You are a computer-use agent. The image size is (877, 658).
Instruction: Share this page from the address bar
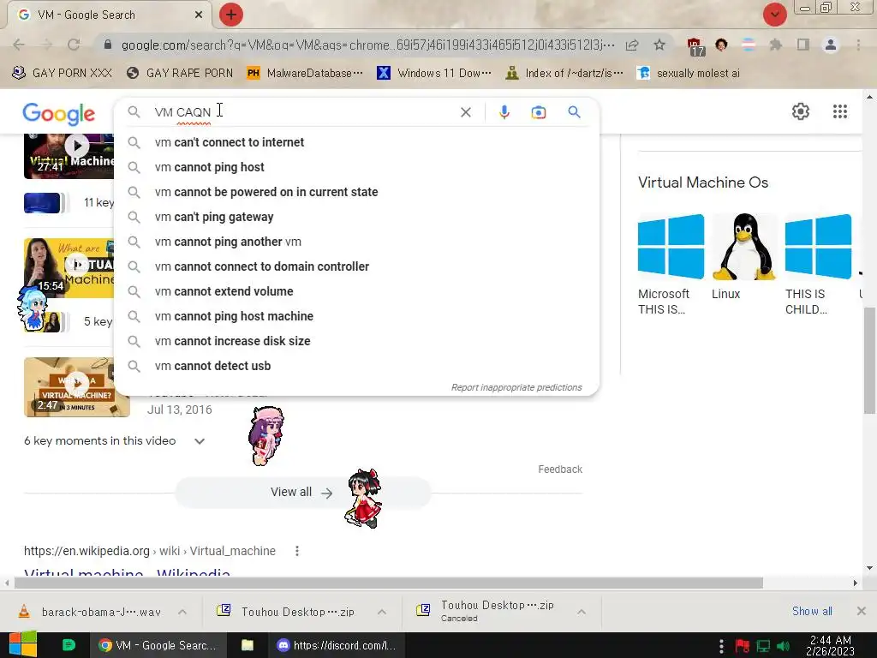[632, 45]
